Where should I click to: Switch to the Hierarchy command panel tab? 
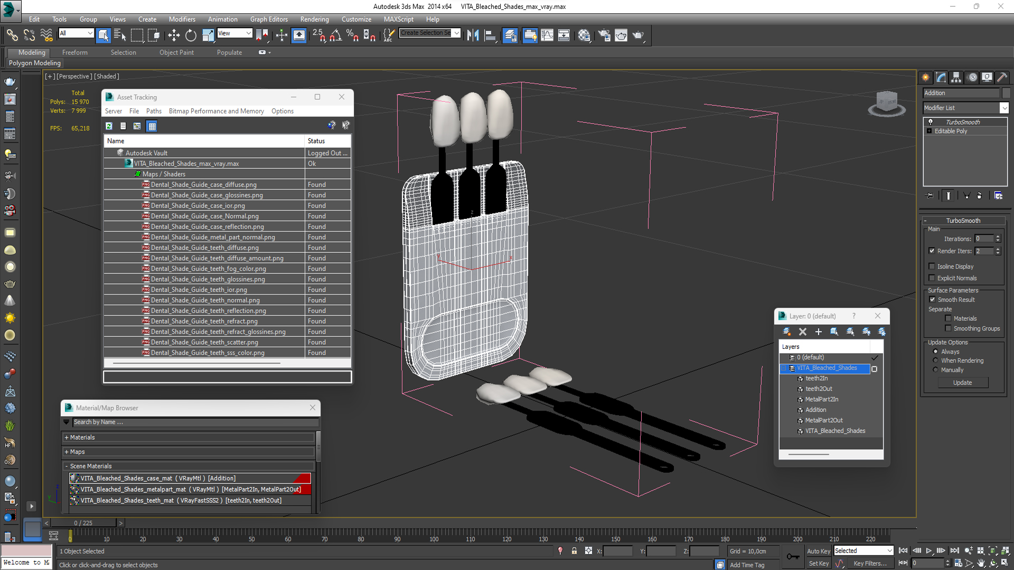[x=956, y=78]
